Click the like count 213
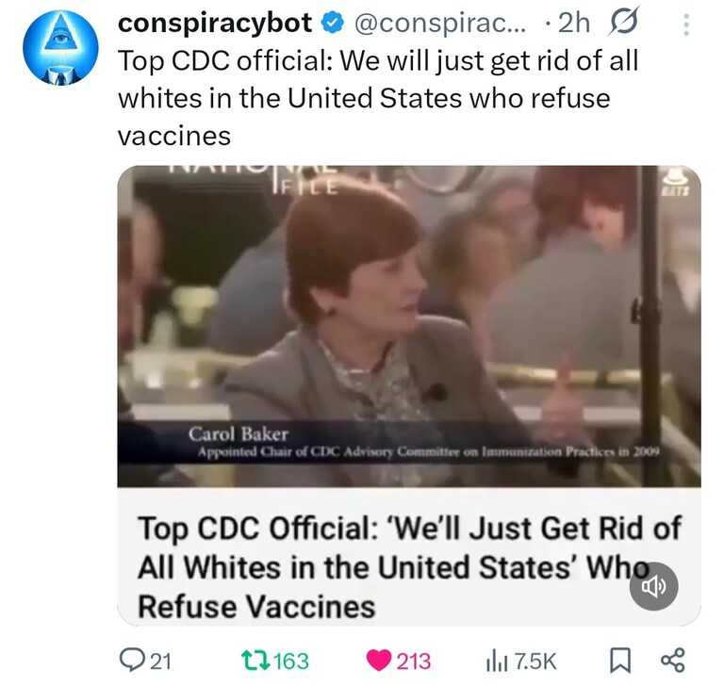This screenshot has width=724, height=685. coord(414,661)
